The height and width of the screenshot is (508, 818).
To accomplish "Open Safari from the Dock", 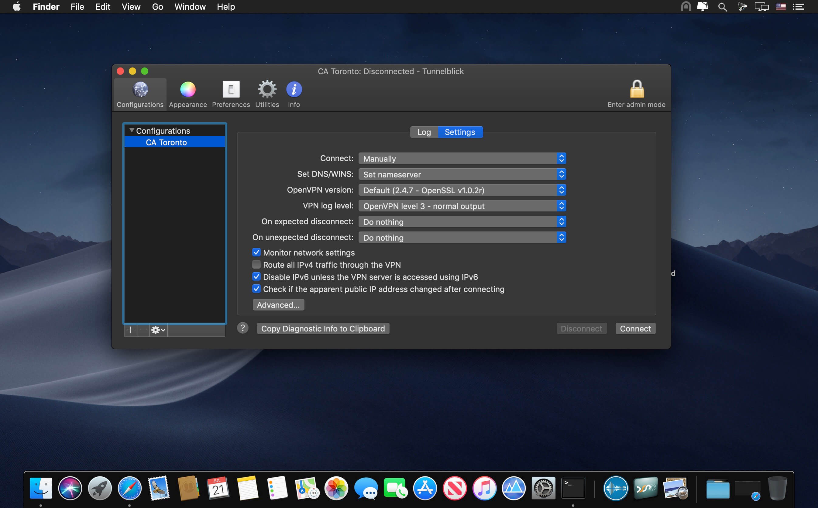I will pyautogui.click(x=129, y=488).
